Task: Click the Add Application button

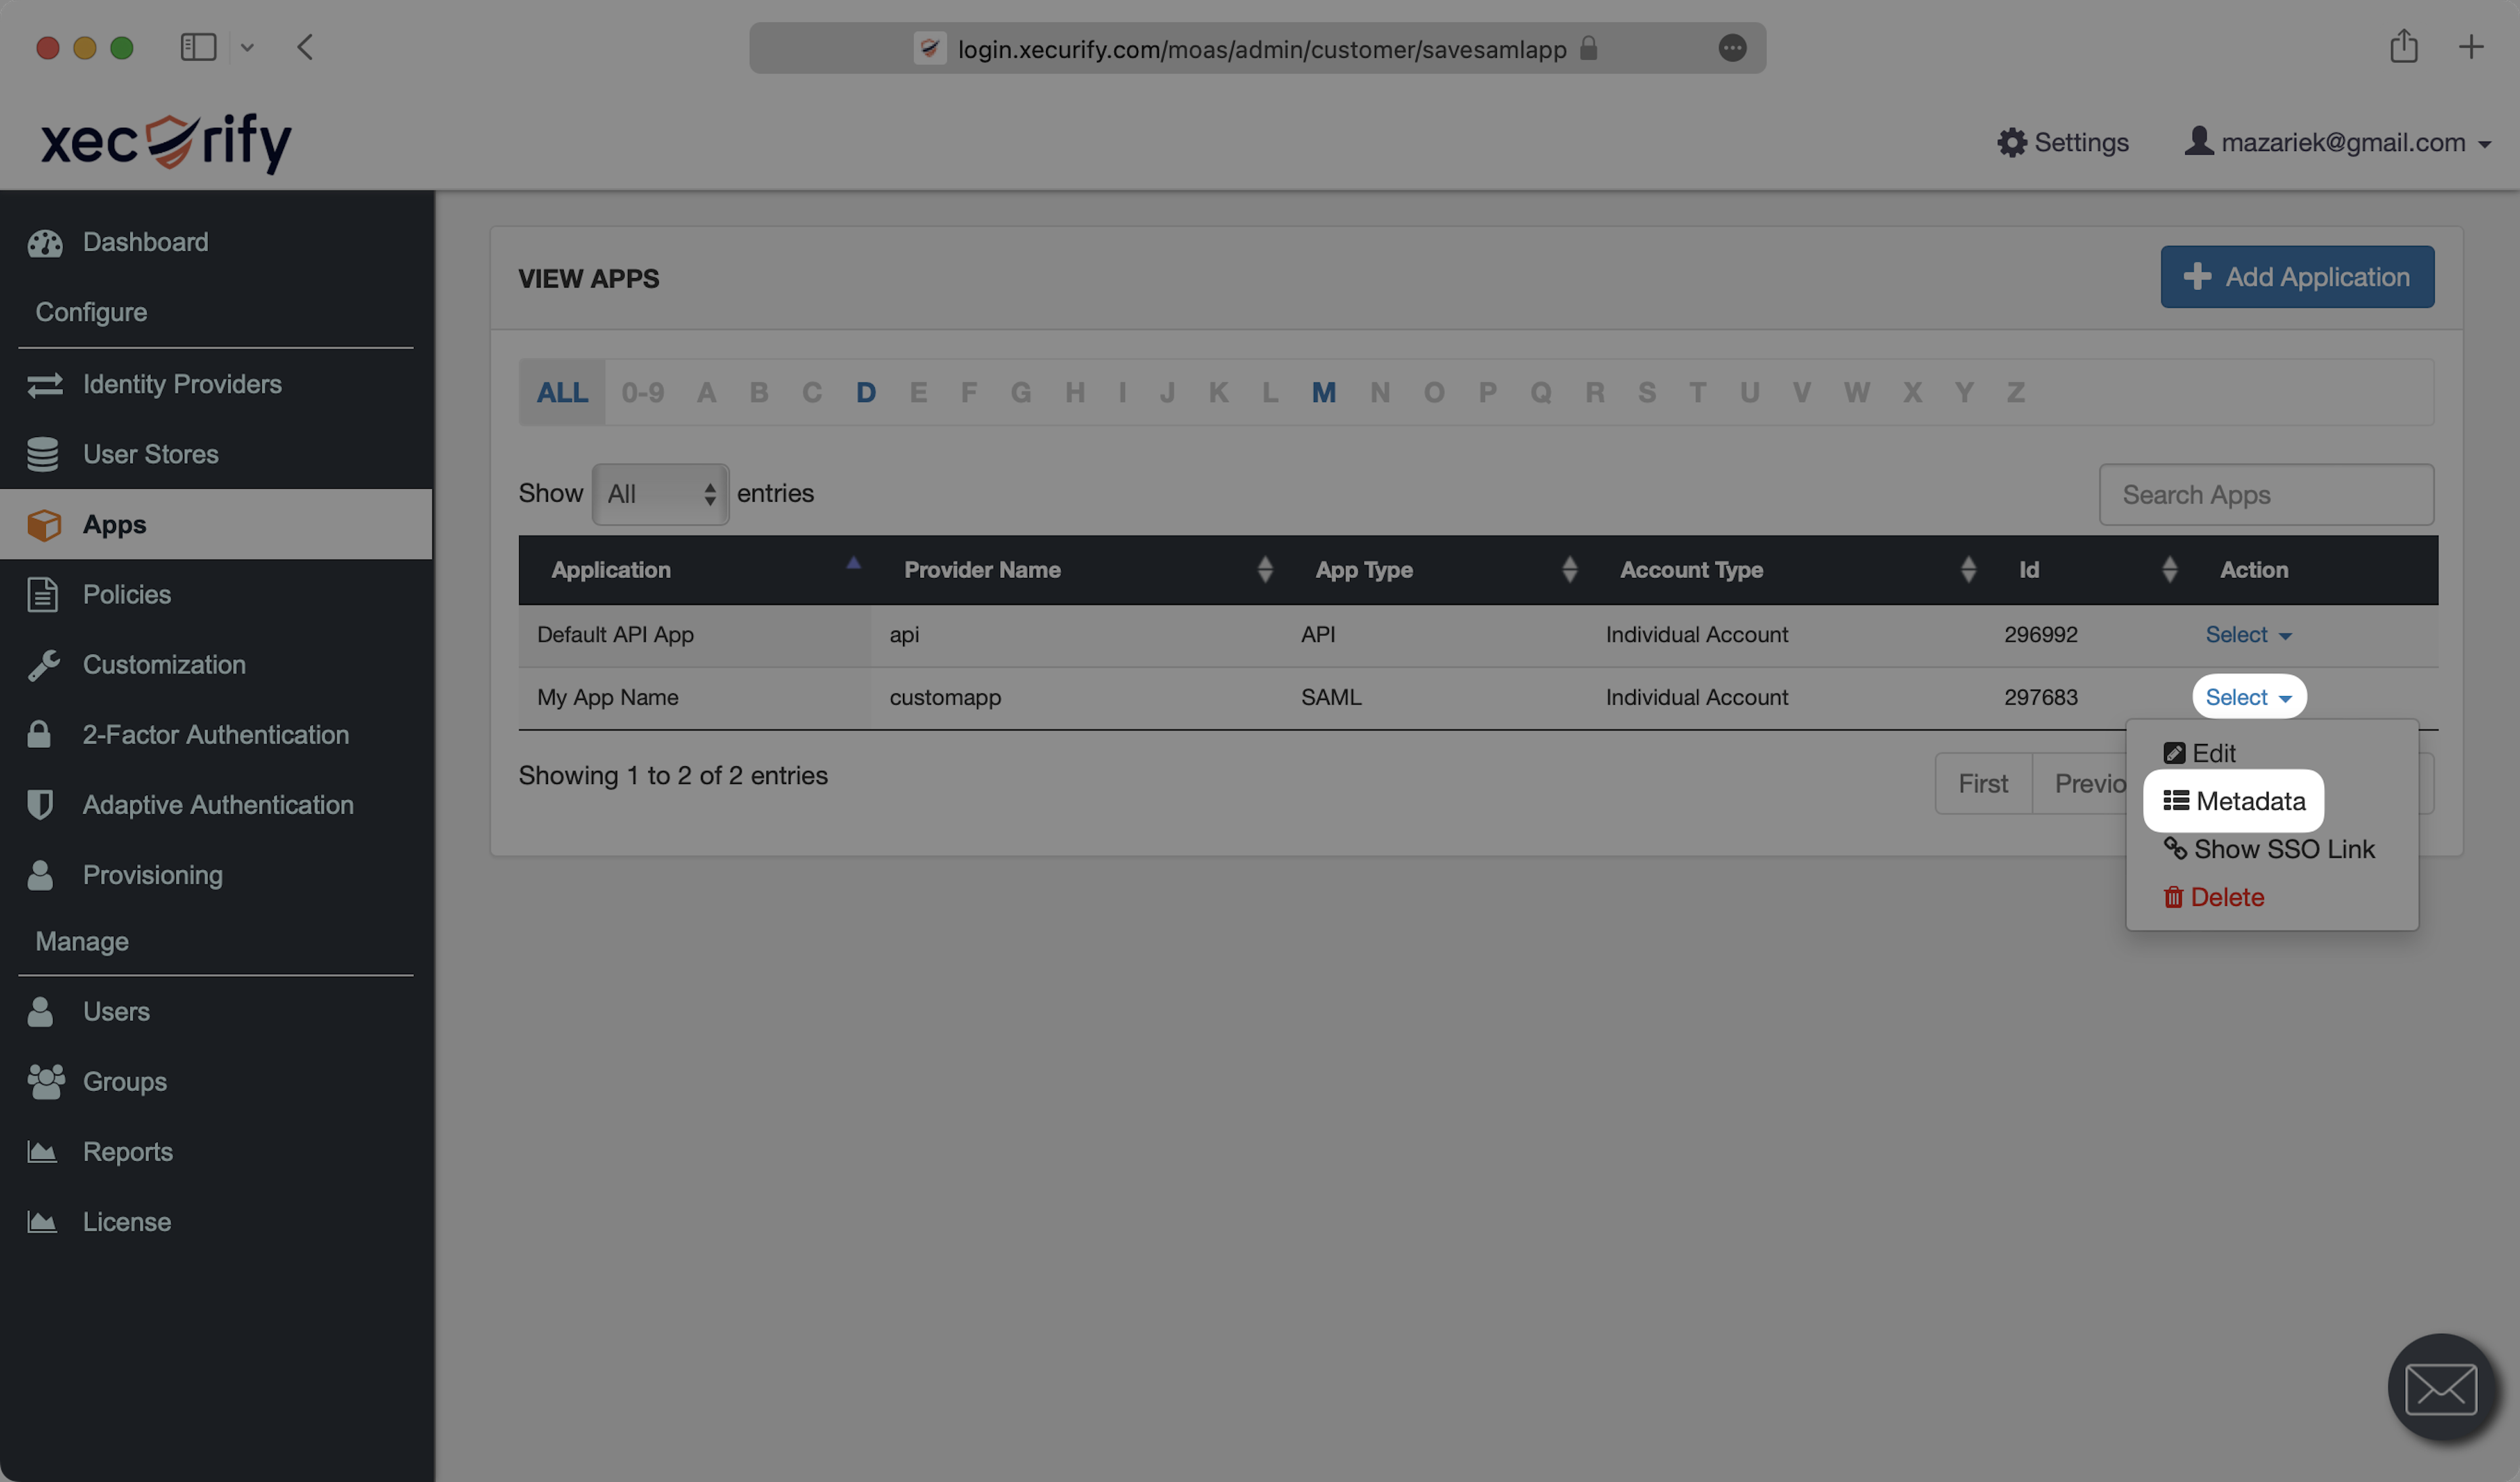Action: (x=2296, y=277)
